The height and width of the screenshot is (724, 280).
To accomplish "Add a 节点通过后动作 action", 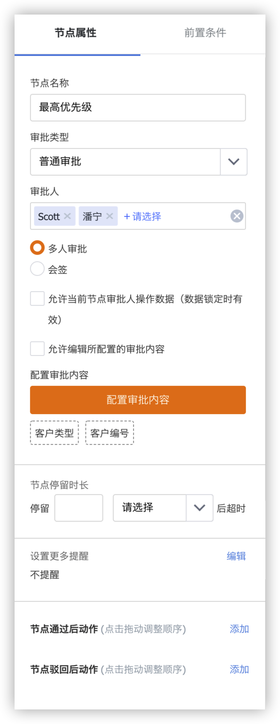I will tap(239, 629).
